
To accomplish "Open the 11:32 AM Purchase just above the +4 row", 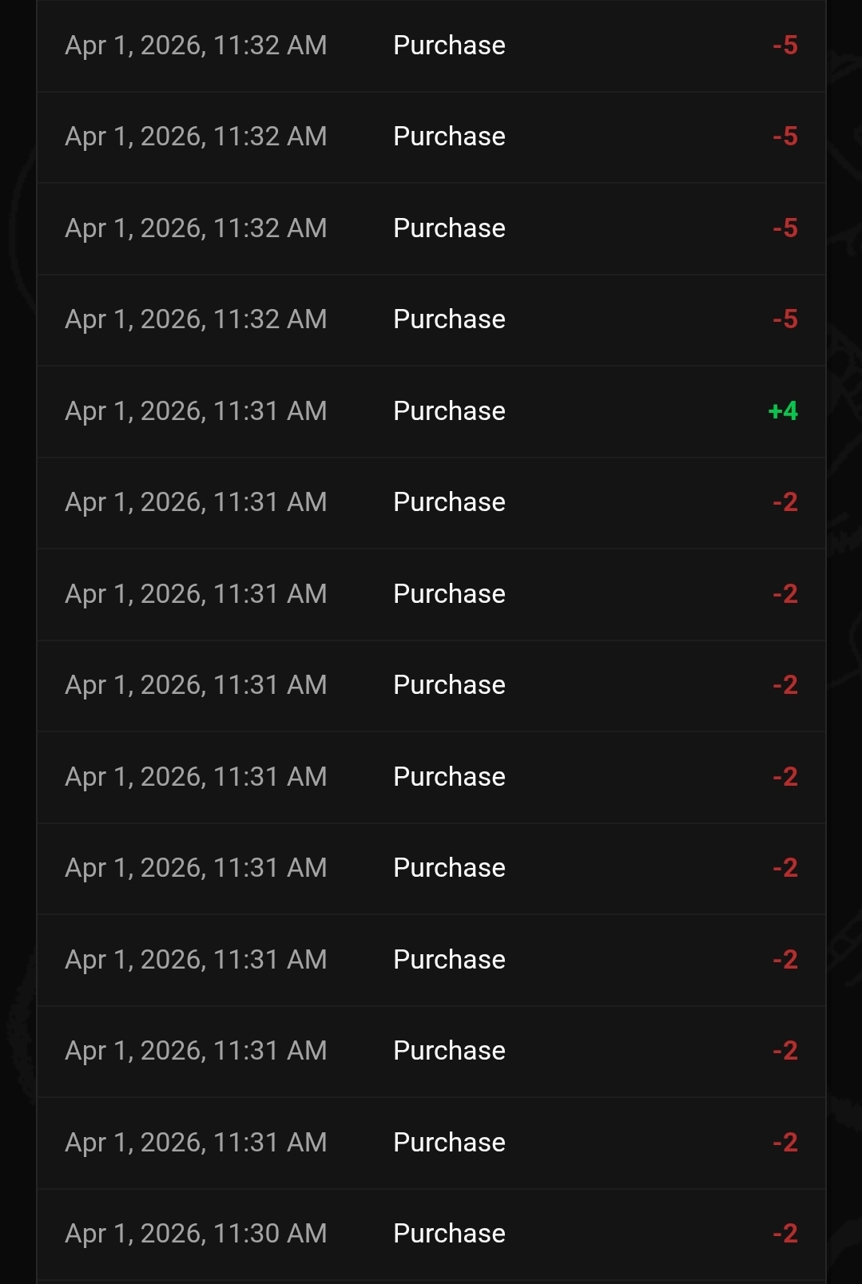I will [449, 319].
